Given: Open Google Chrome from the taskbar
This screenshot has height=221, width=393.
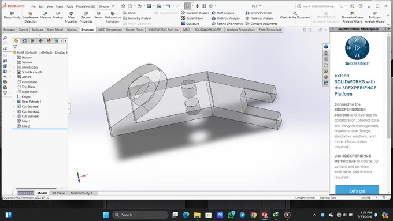Looking at the screenshot, I should click(x=253, y=215).
